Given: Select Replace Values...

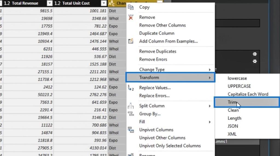Looking at the screenshot, I should 155,88.
